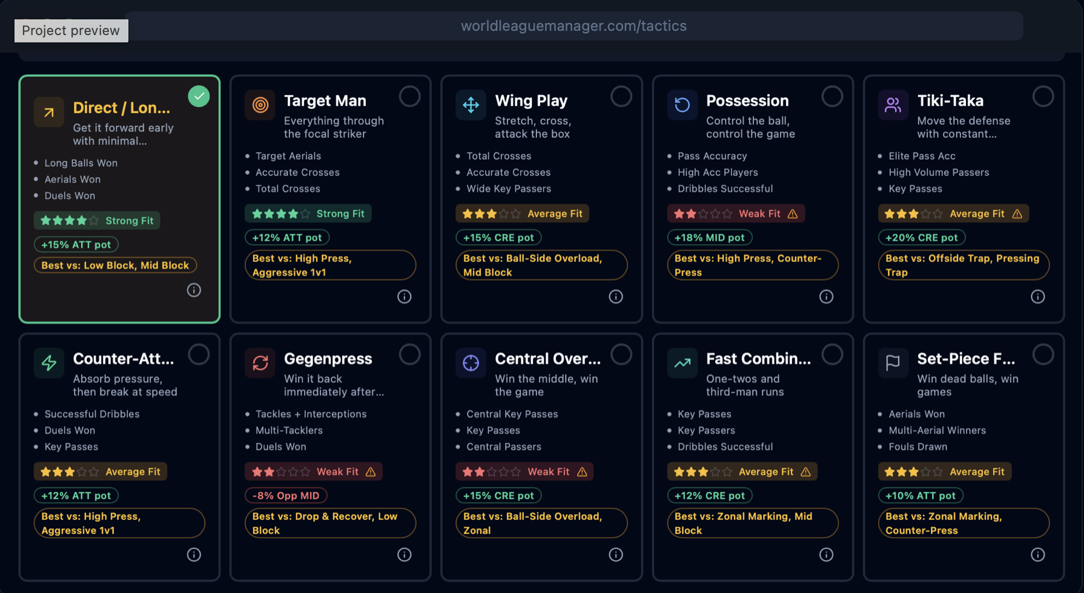Click the Gegenpress -8% Opp MID tag
This screenshot has height=593, width=1084.
tap(286, 496)
